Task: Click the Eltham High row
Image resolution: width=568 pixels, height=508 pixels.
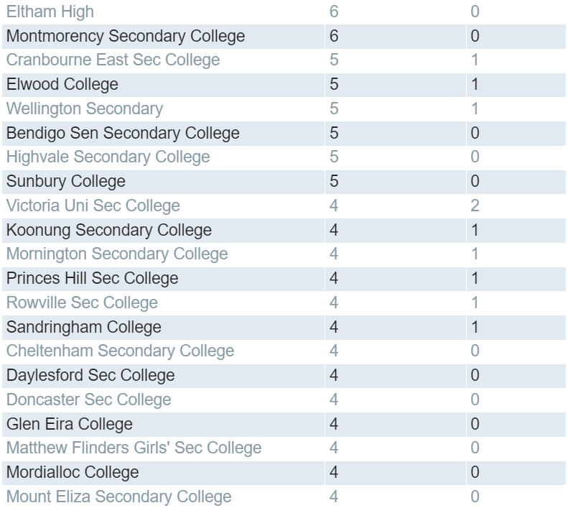Action: click(x=284, y=11)
